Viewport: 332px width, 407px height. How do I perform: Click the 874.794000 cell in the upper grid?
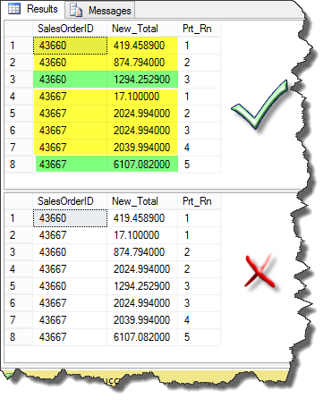[142, 63]
